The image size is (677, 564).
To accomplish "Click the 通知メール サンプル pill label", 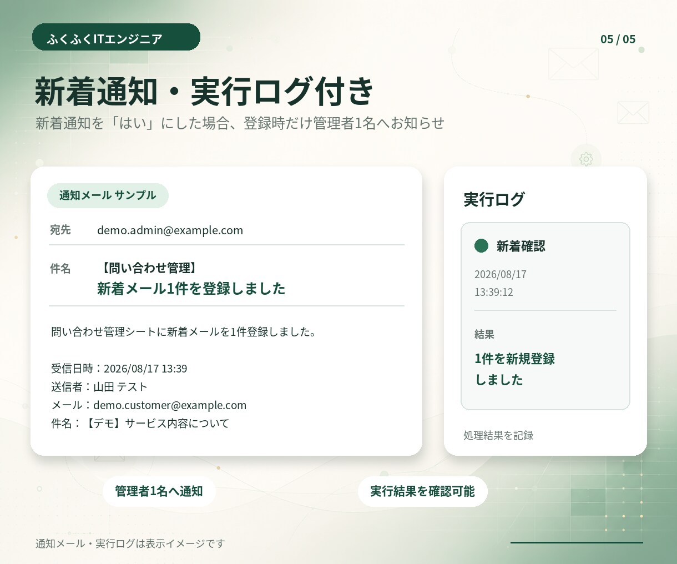I will point(108,195).
